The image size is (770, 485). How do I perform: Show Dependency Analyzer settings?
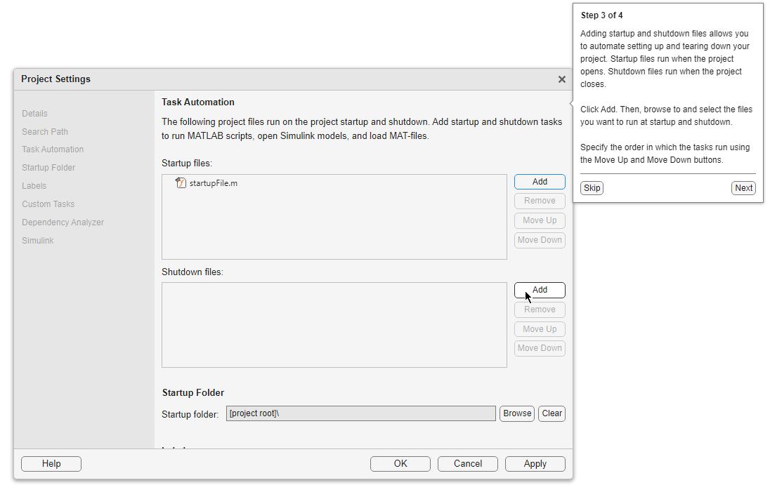63,222
